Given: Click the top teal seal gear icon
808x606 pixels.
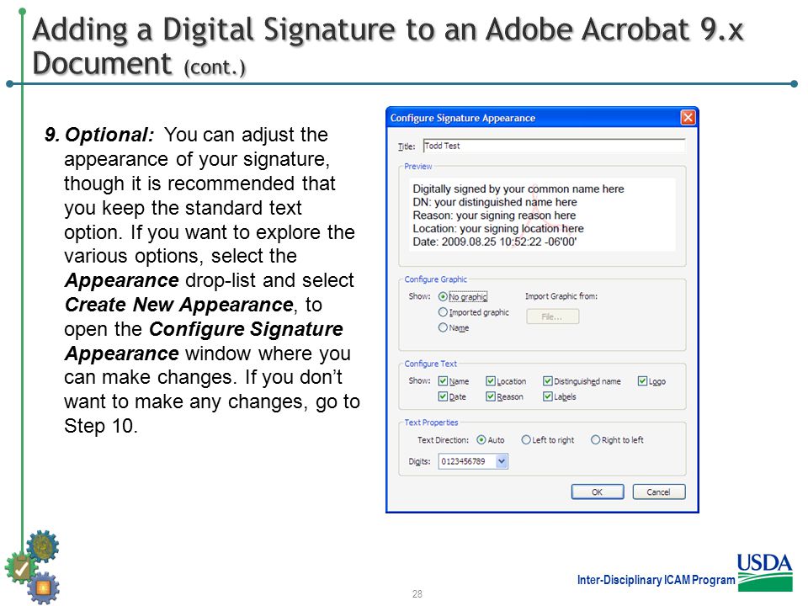Looking at the screenshot, I should 43,545.
